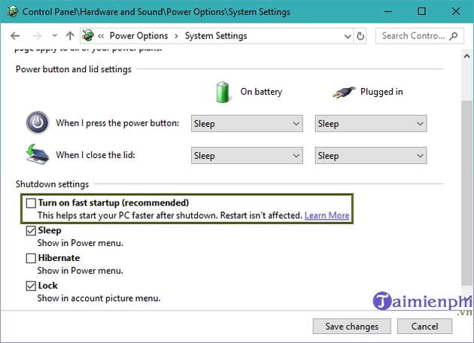
Task: Expand the breadcrumb arrow after Power Options
Action: click(x=176, y=36)
